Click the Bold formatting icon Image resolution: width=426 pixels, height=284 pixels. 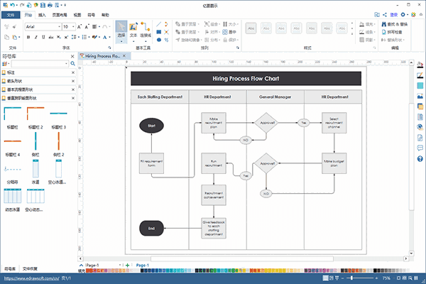click(x=30, y=38)
